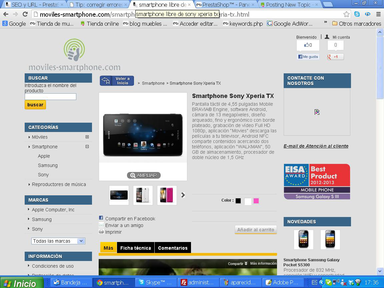Click Mi cuenta user icon
Image resolution: width=384 pixels, height=288 pixels.
[x=327, y=37]
